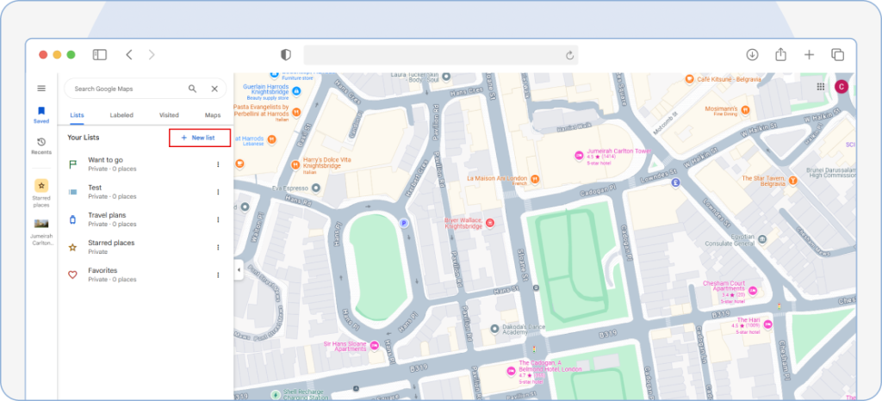Open more options for Want to go
Image resolution: width=882 pixels, height=401 pixels.
click(x=218, y=164)
